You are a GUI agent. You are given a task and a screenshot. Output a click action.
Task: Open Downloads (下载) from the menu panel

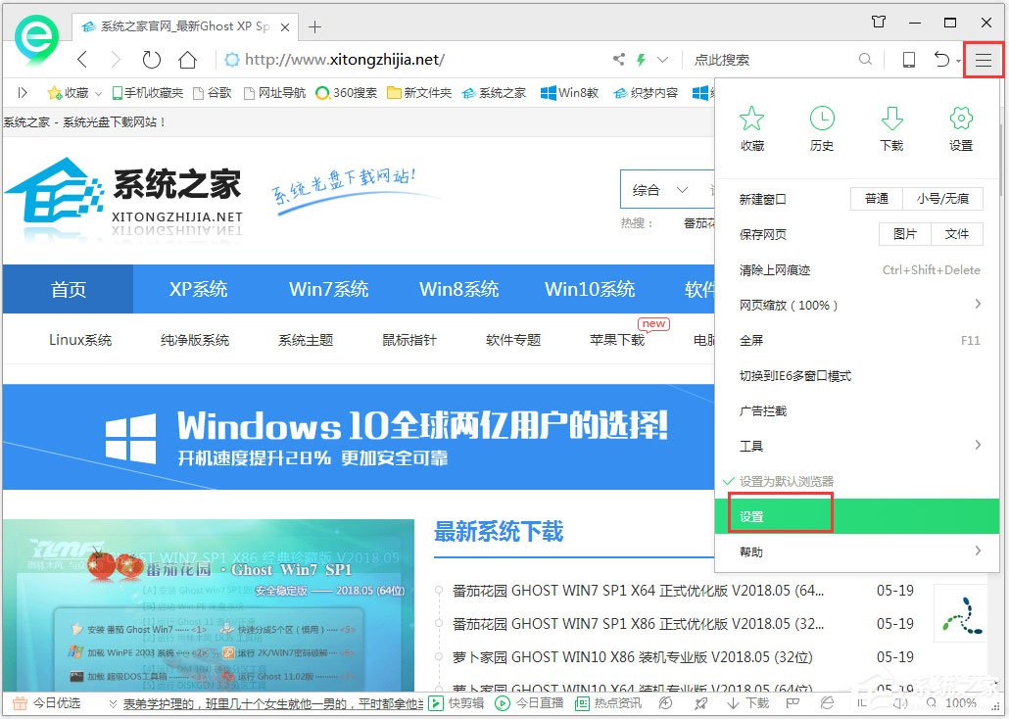click(x=891, y=127)
